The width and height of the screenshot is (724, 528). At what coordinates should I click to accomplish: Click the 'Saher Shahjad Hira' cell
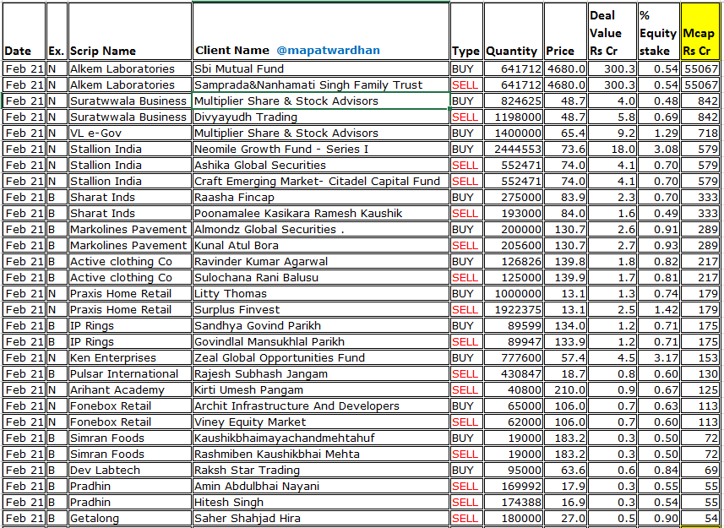point(321,519)
